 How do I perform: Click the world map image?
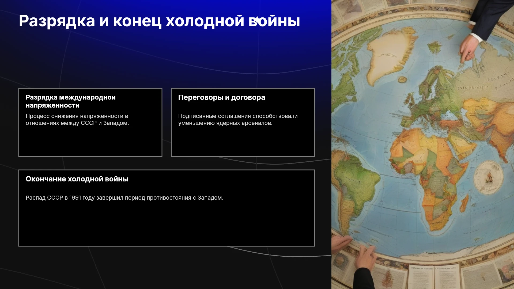(423, 144)
